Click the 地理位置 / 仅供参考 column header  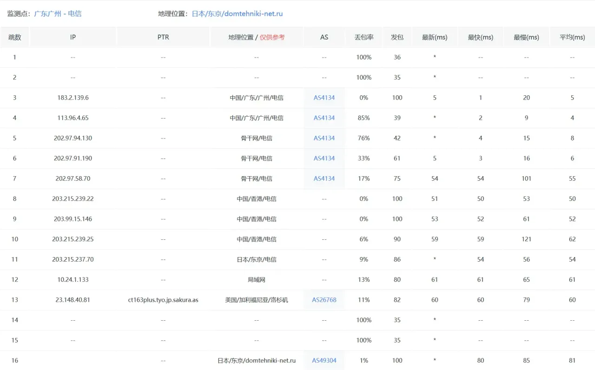click(x=257, y=37)
